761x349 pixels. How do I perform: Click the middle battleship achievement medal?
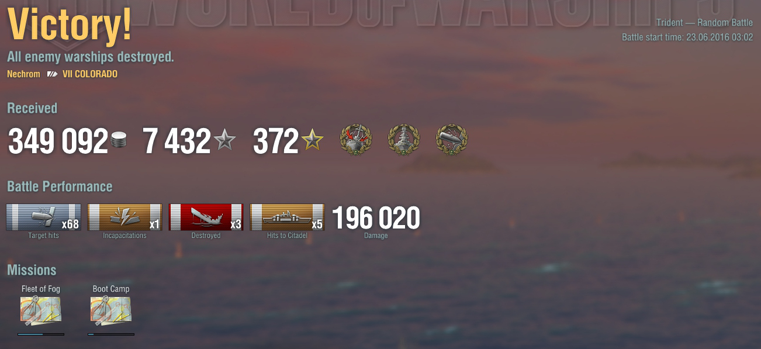[x=404, y=140]
